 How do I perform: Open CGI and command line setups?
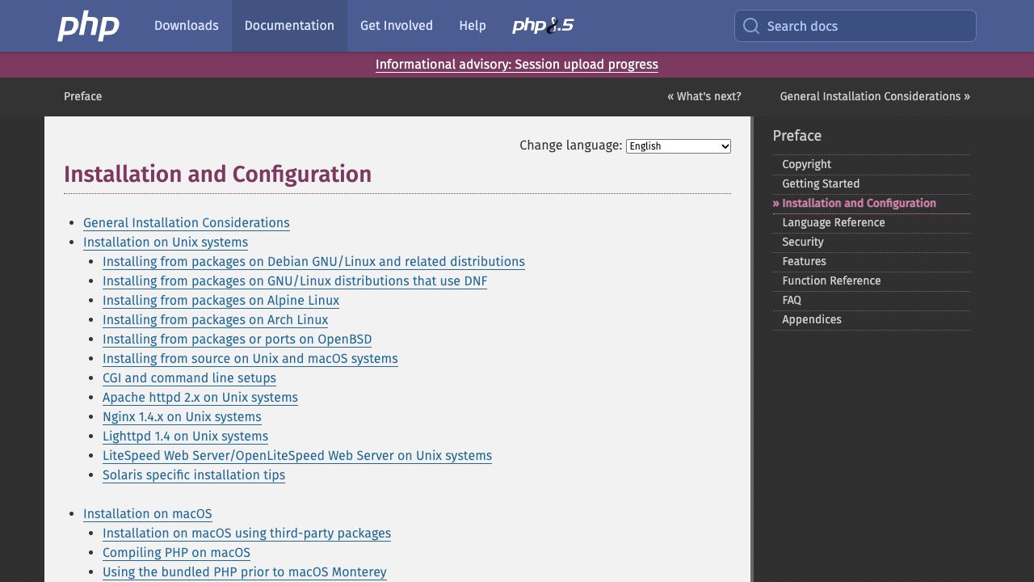click(189, 378)
